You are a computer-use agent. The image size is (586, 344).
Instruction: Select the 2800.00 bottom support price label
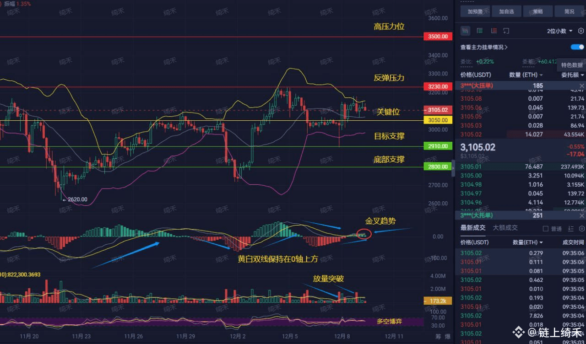(438, 167)
